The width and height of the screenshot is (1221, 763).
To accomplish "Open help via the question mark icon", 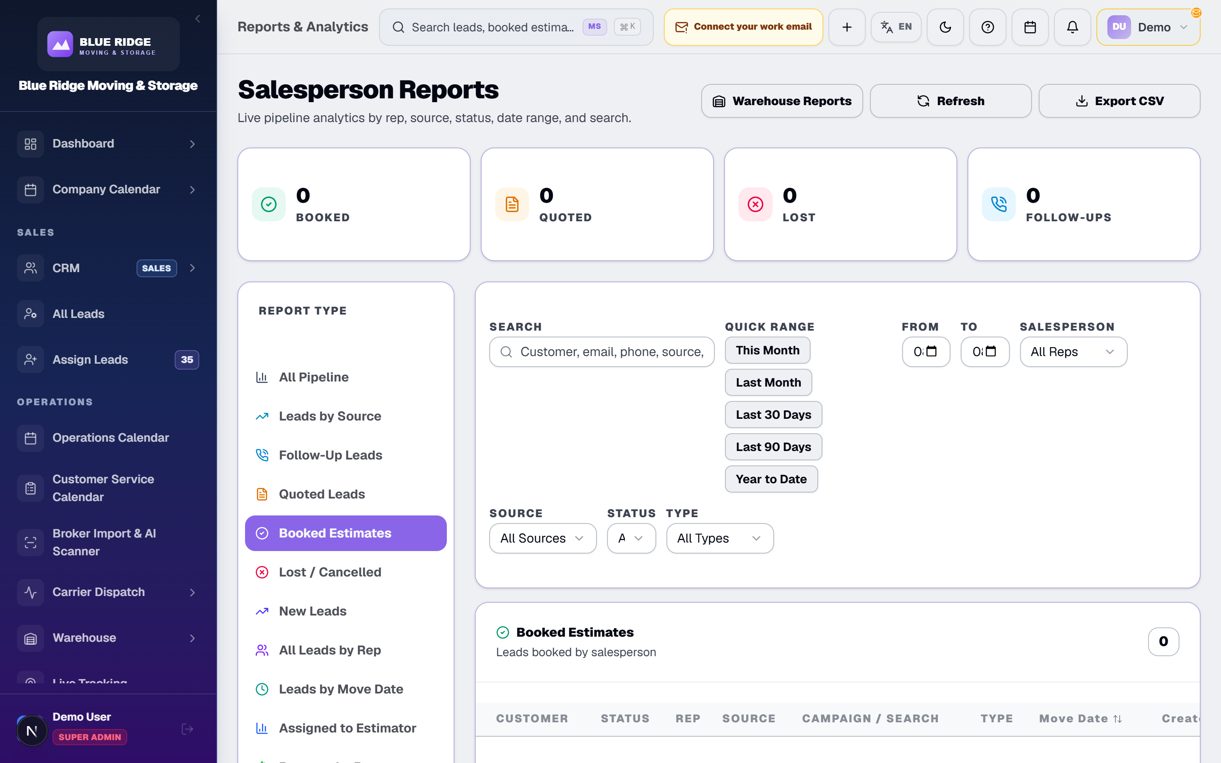I will (x=987, y=27).
